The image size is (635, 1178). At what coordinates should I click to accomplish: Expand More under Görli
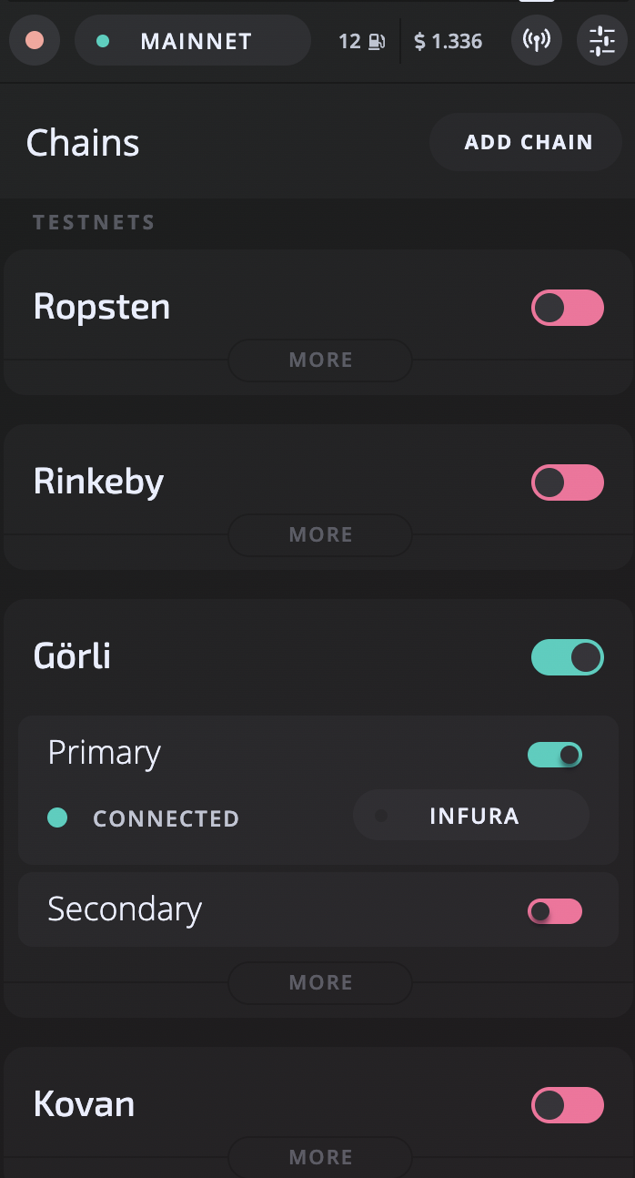[320, 982]
